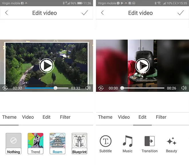The height and width of the screenshot is (165, 189).
Task: Open the Music tool
Action: (127, 144)
